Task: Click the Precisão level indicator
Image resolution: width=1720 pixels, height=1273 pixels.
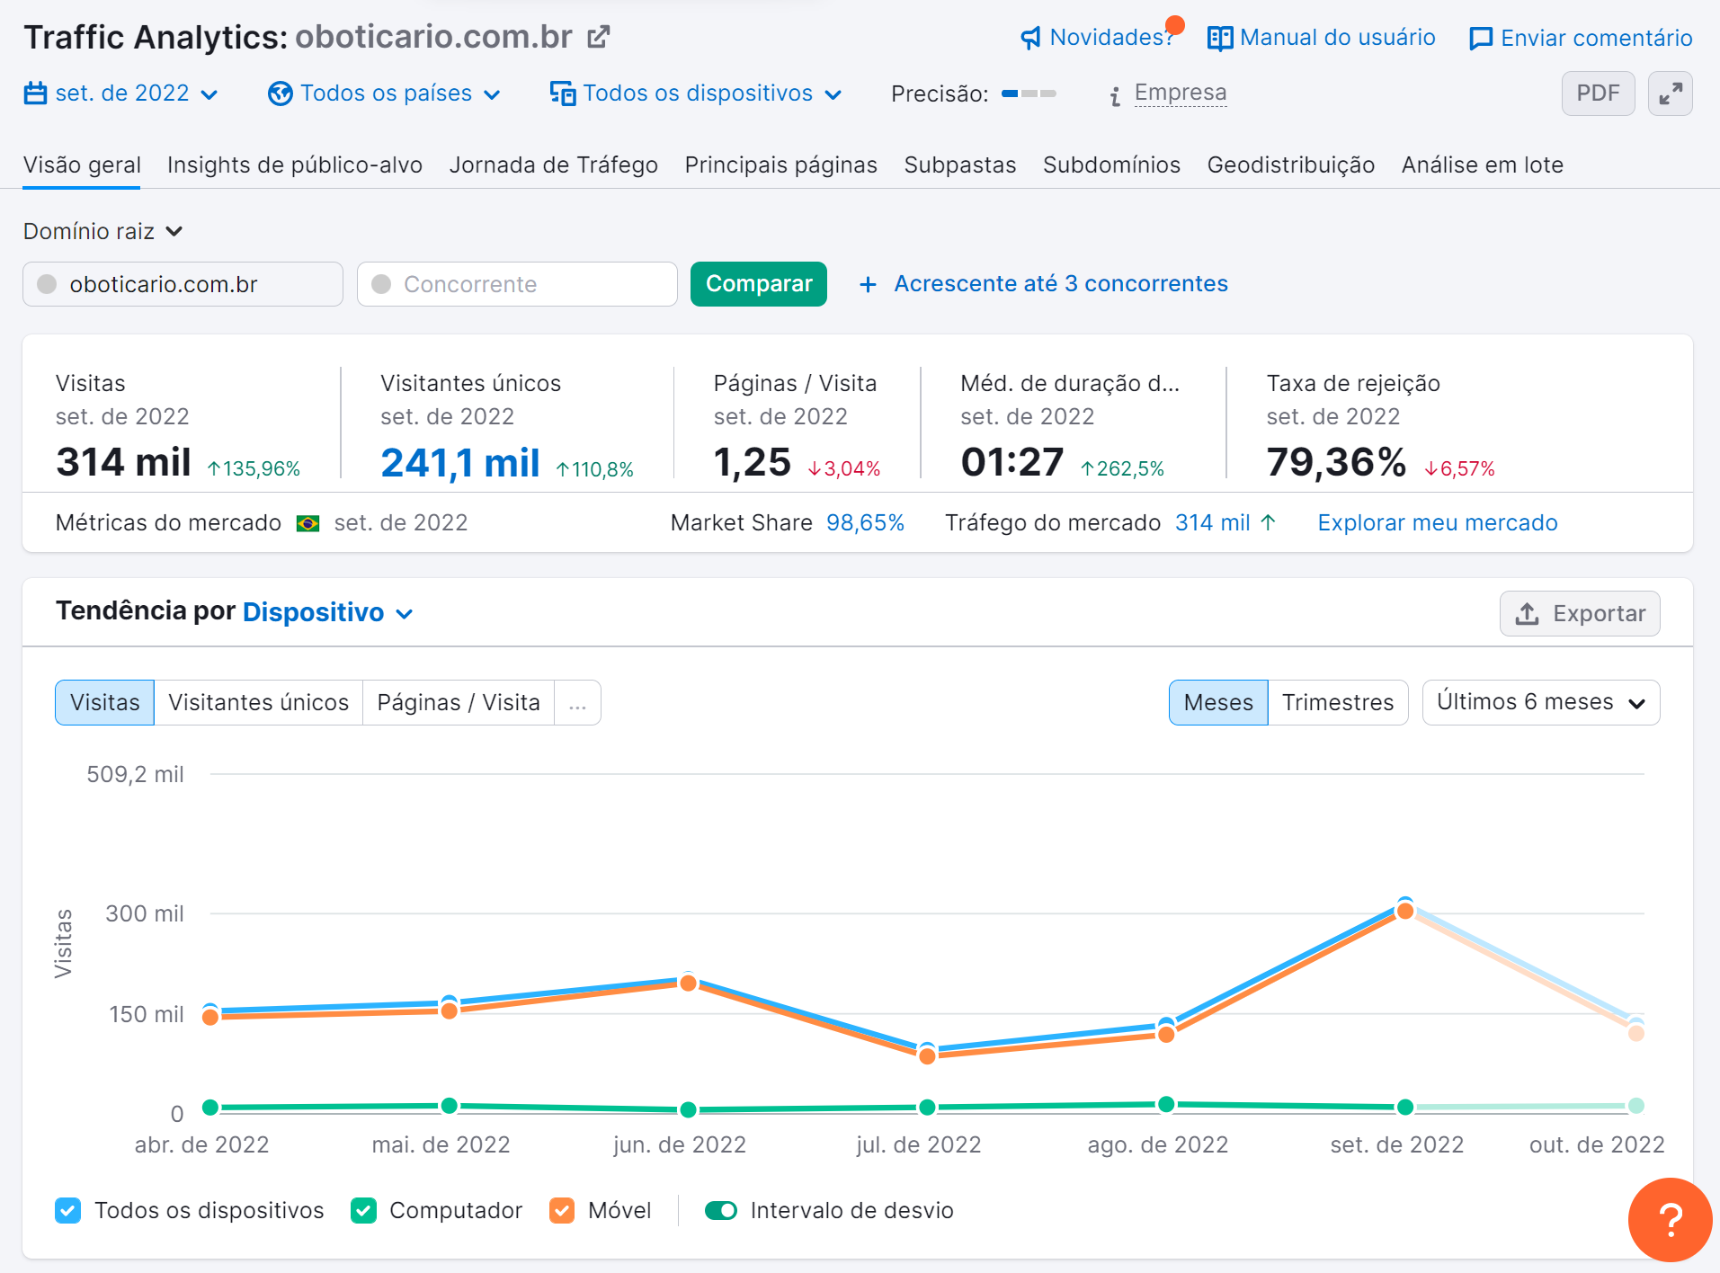Action: tap(1028, 93)
